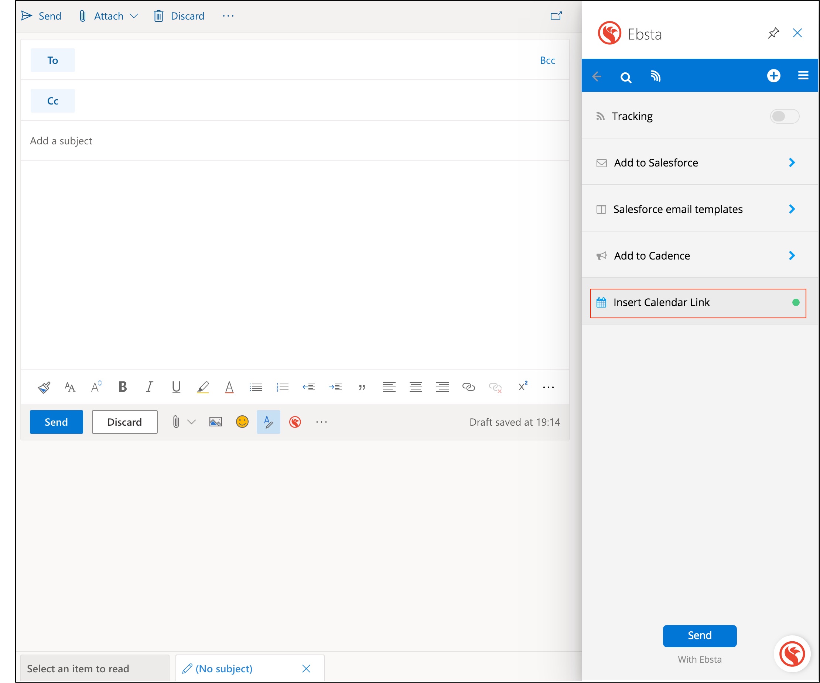
Task: Open Salesforce email templates section
Action: coord(677,209)
